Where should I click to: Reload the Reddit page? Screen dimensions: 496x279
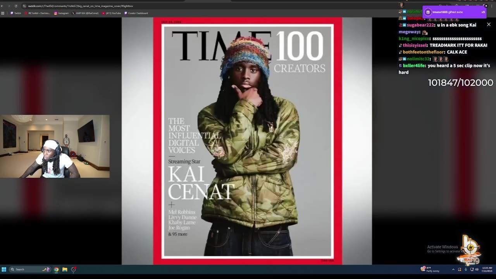tap(16, 6)
